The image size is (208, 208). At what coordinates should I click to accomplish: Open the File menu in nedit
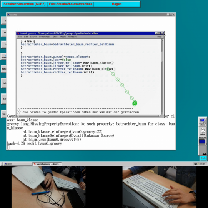click(x=20, y=37)
